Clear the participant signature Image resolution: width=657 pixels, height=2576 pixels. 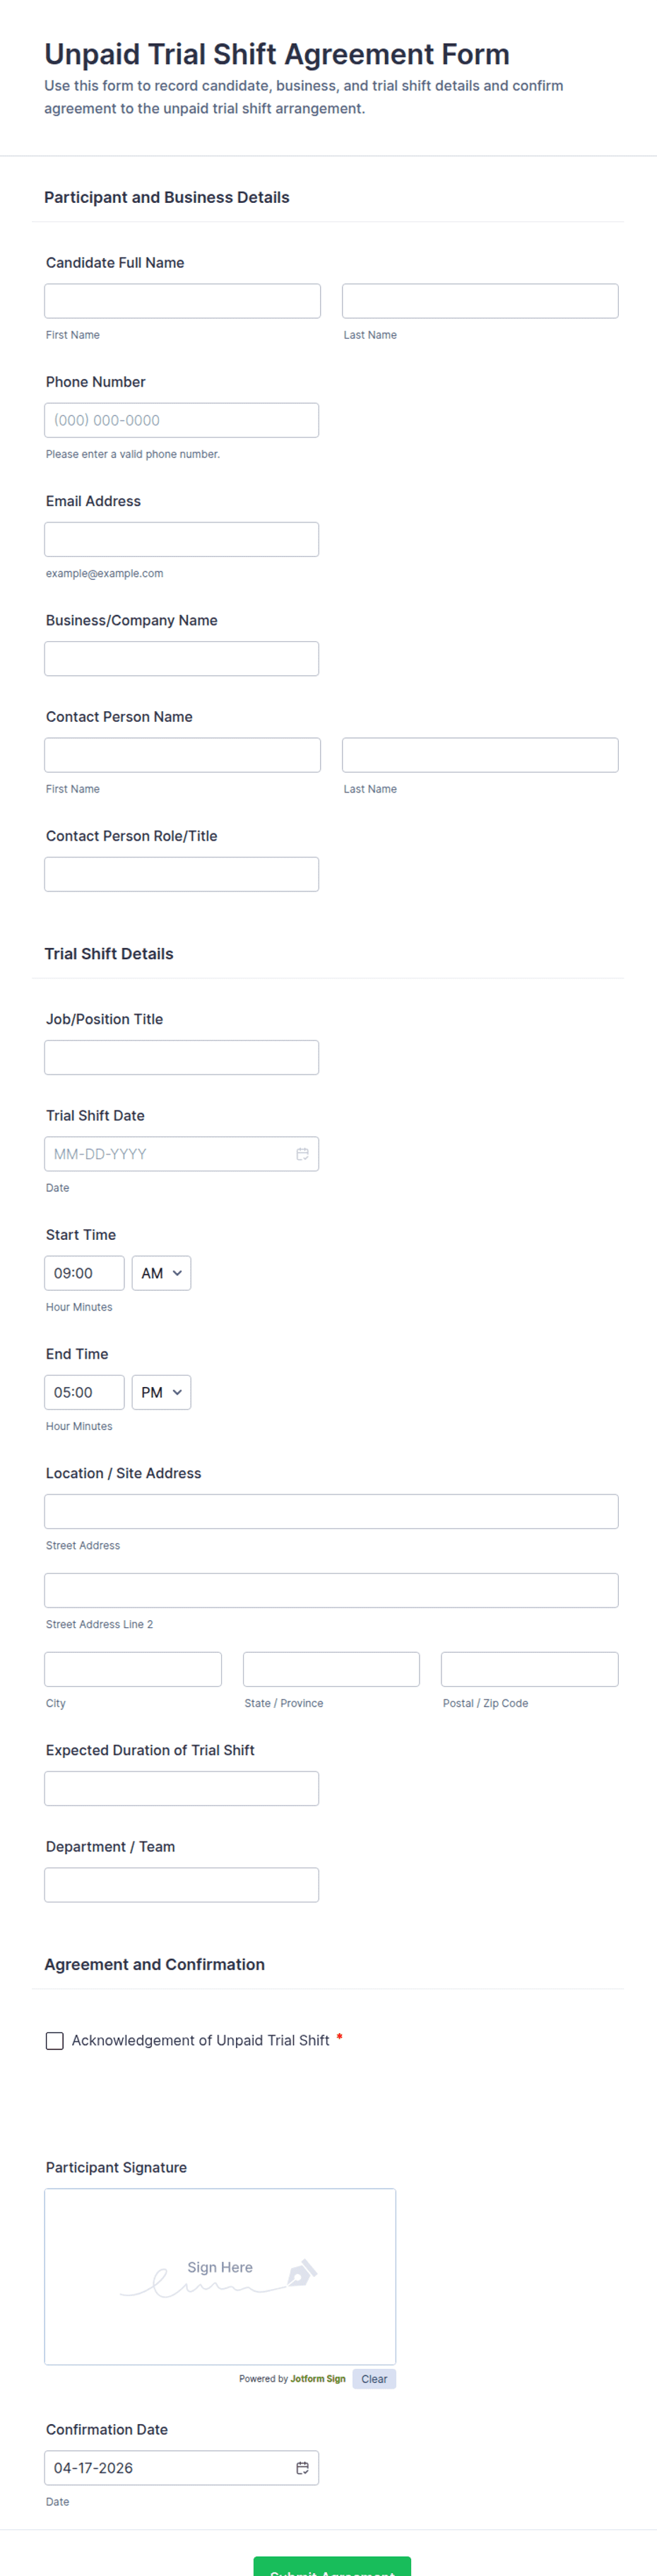pyautogui.click(x=374, y=2378)
